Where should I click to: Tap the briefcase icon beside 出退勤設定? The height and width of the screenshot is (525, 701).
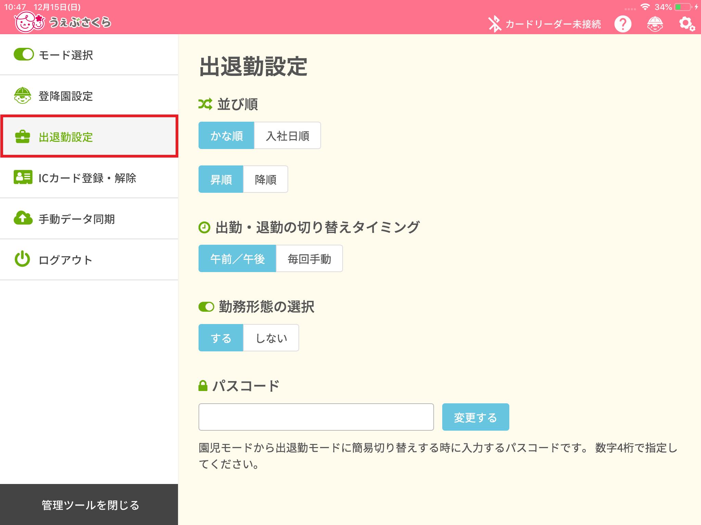(23, 136)
